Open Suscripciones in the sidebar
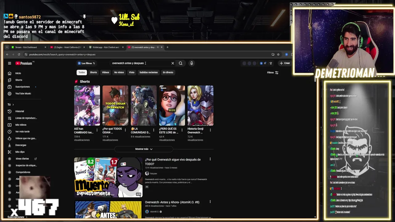Viewport: 395px width, 222px height. tap(23, 87)
